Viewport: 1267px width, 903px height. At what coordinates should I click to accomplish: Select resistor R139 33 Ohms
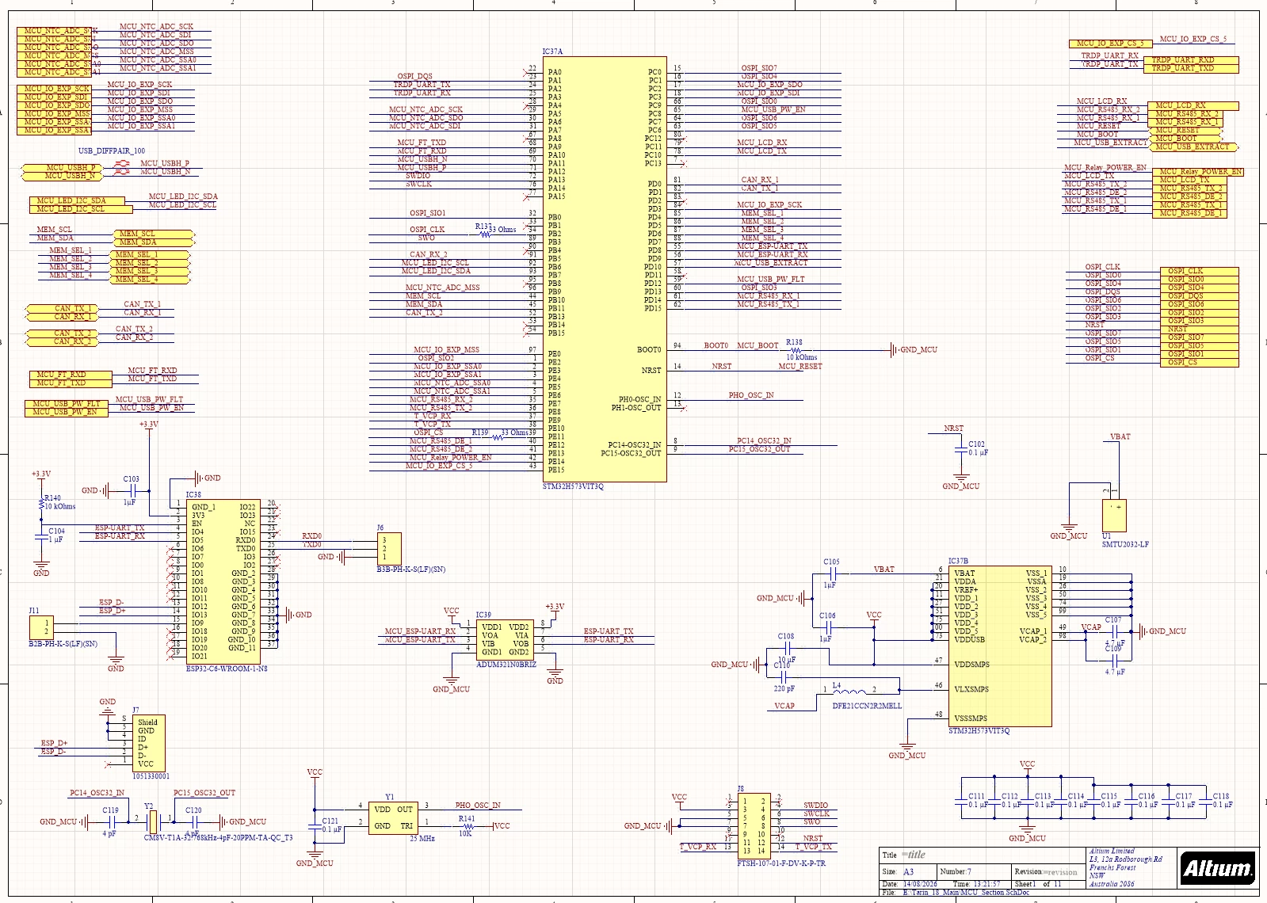(x=498, y=436)
